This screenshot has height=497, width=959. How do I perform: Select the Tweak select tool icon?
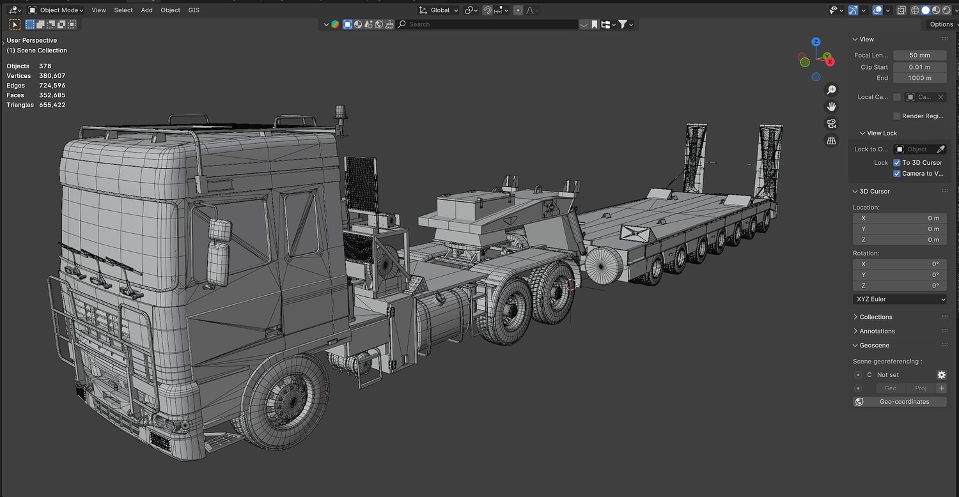click(x=14, y=24)
